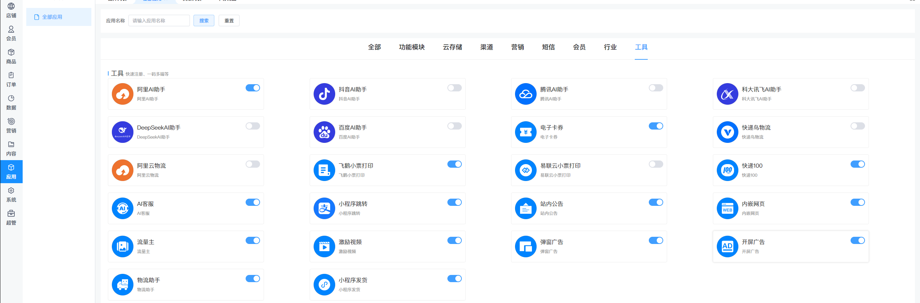Viewport: 920px width, 303px height.
Task: Click the 重置 button
Action: [229, 21]
